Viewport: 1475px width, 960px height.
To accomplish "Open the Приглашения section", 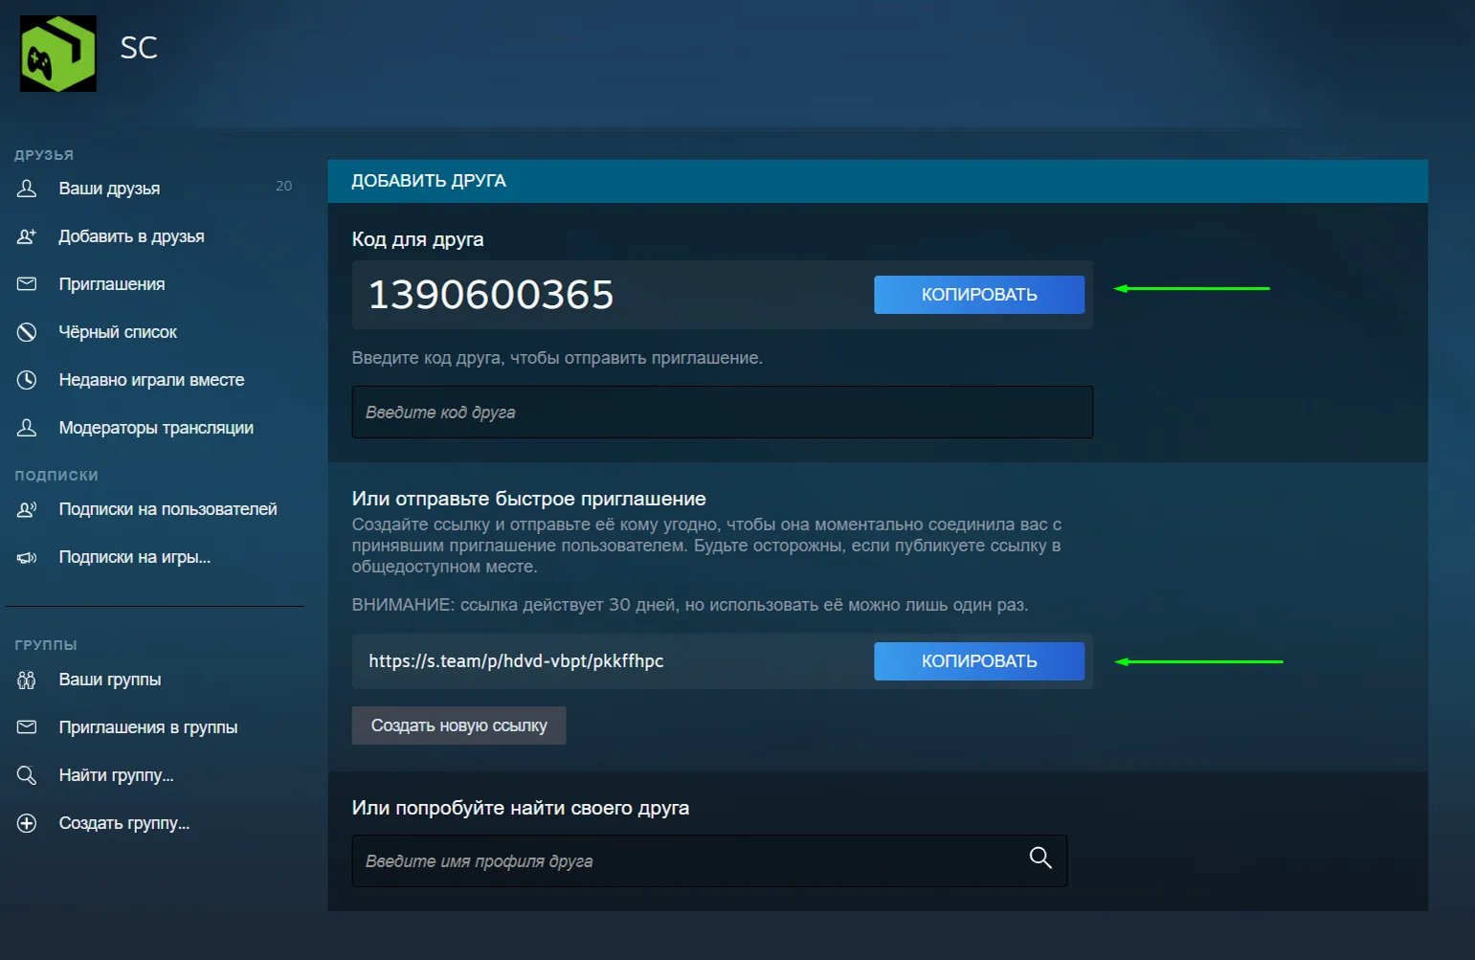I will pos(112,284).
